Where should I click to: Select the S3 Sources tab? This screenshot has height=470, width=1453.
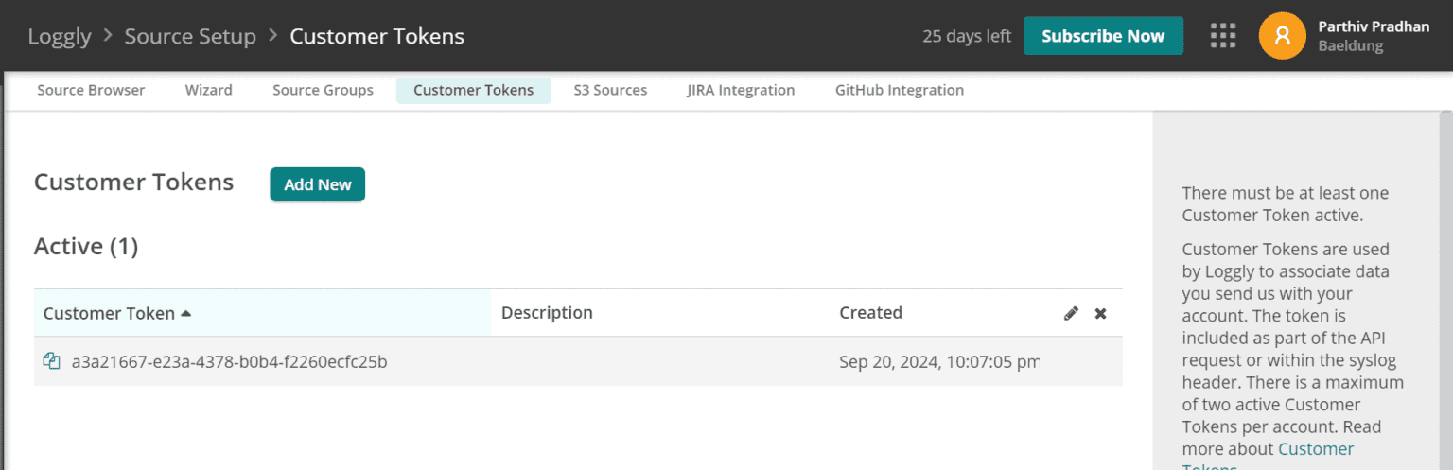tap(610, 91)
